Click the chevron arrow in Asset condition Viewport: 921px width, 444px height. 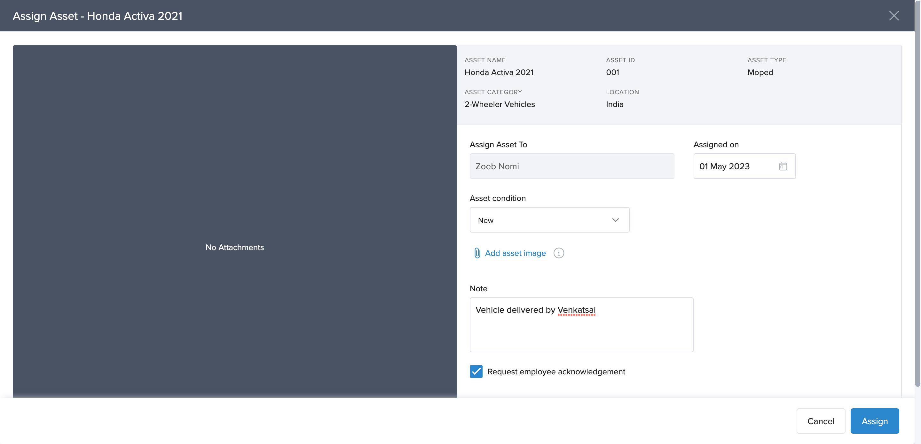click(x=615, y=220)
